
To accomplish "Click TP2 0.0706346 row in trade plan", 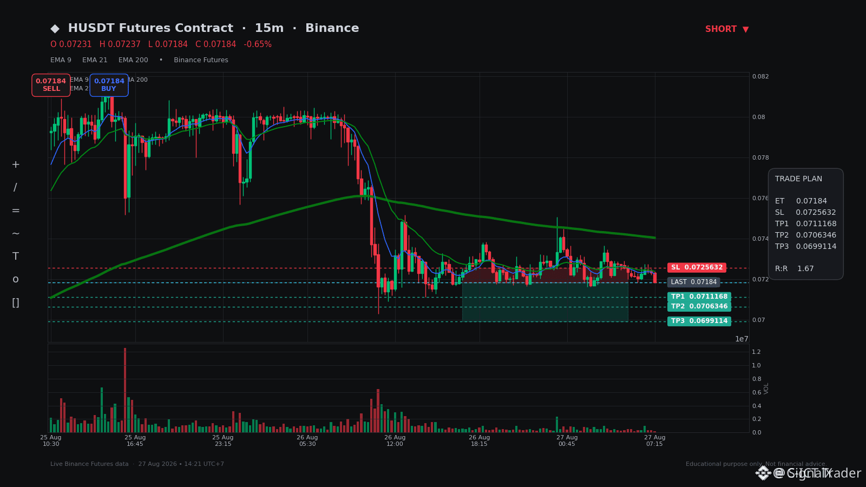I will click(x=805, y=235).
